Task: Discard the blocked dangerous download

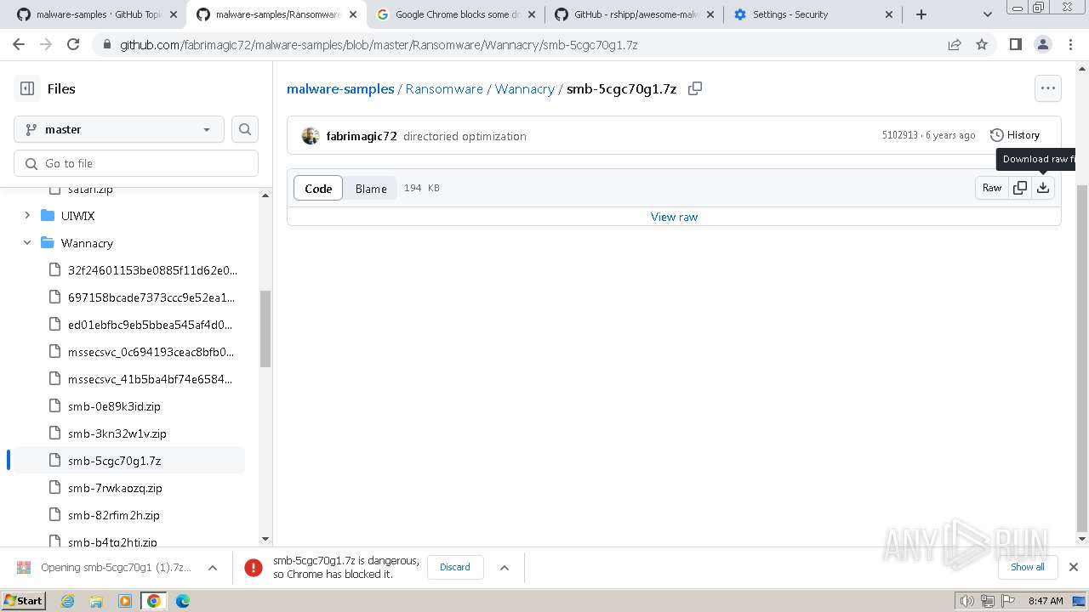Action: pyautogui.click(x=454, y=567)
